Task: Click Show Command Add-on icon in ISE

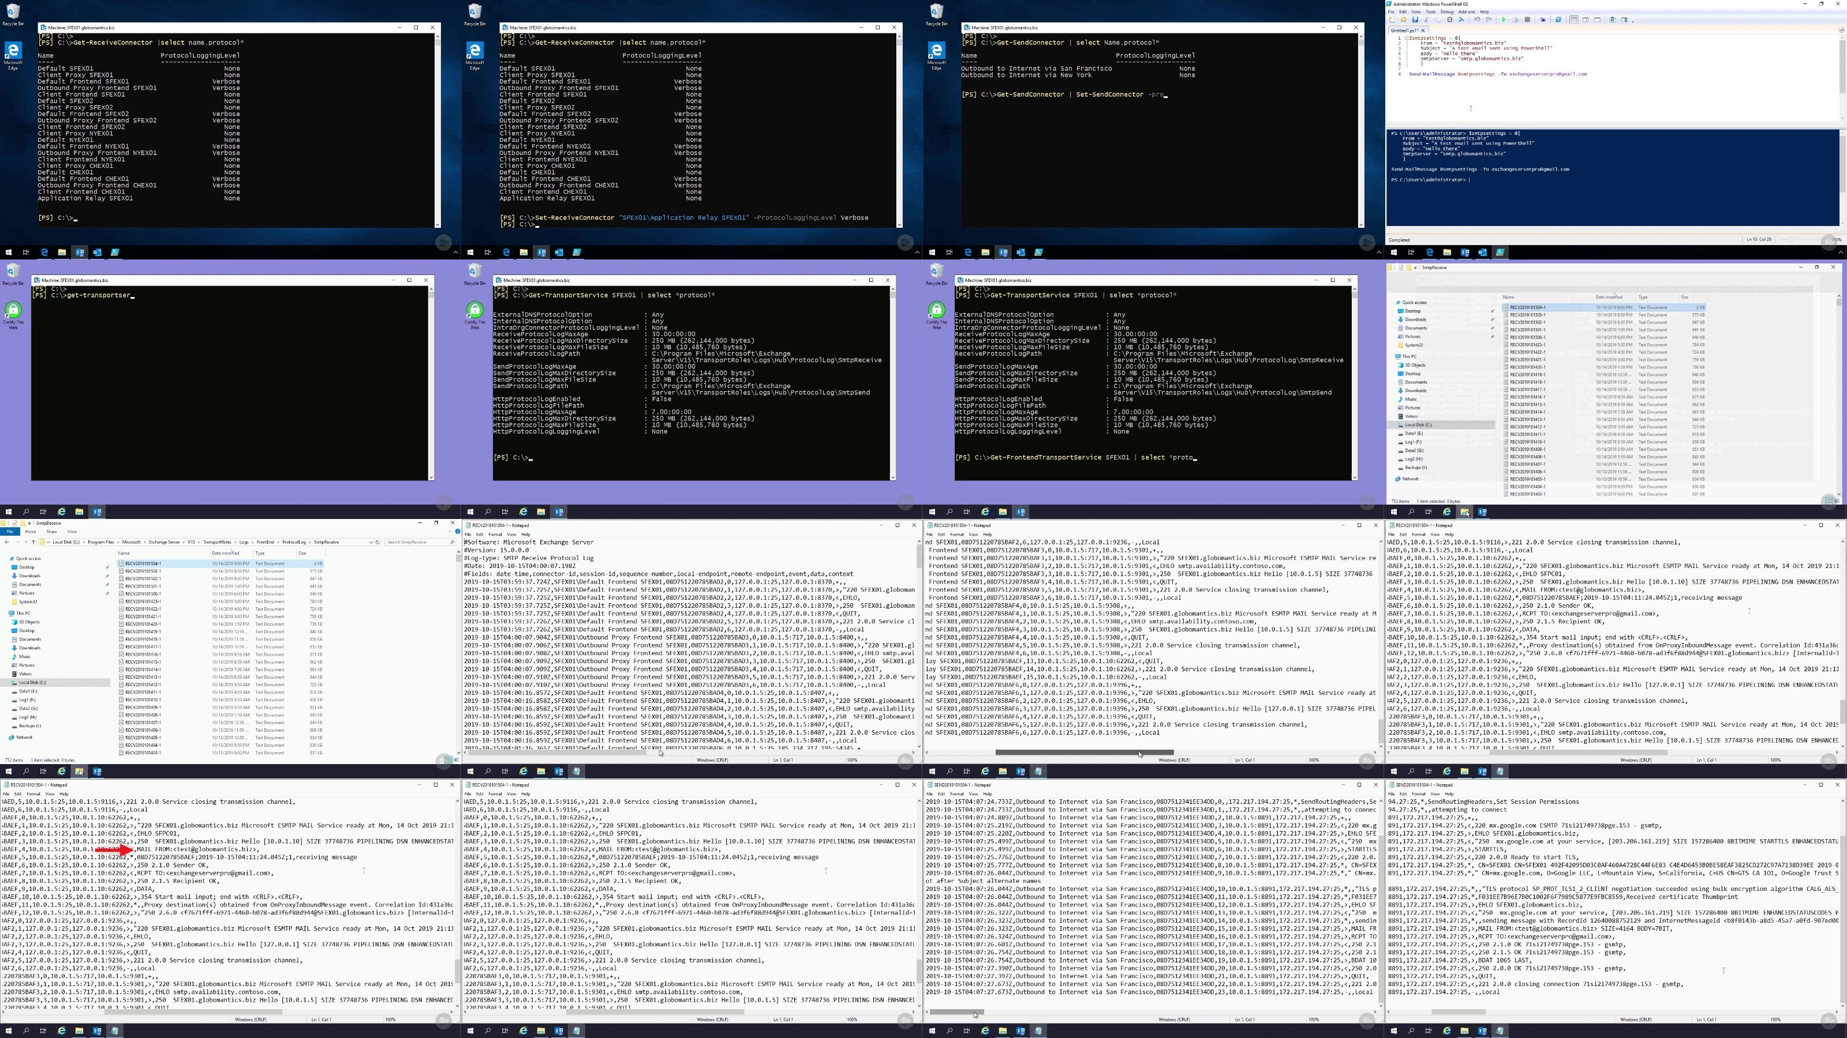Action: [1625, 20]
